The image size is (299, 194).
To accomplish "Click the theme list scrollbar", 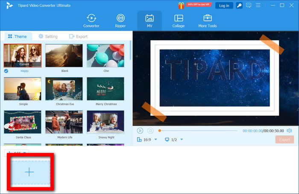I will [130, 50].
